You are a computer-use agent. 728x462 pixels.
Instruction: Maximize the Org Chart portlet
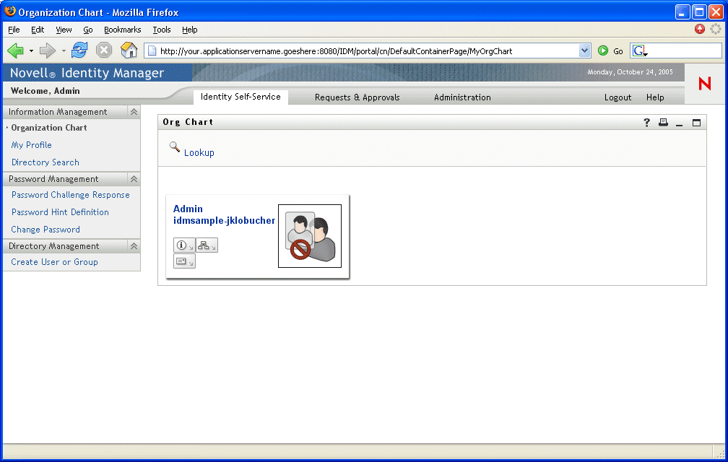coord(696,123)
